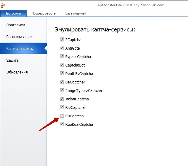Enable the RuCaptcha checkbox
The image size is (188, 166).
tap(62, 116)
